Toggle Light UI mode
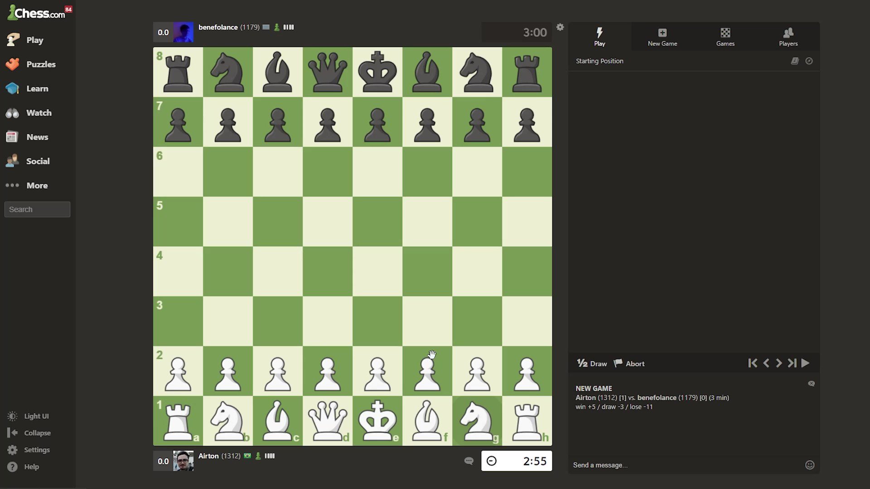 28,416
